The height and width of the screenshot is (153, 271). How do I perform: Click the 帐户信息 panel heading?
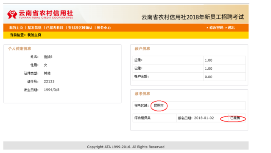(142, 49)
